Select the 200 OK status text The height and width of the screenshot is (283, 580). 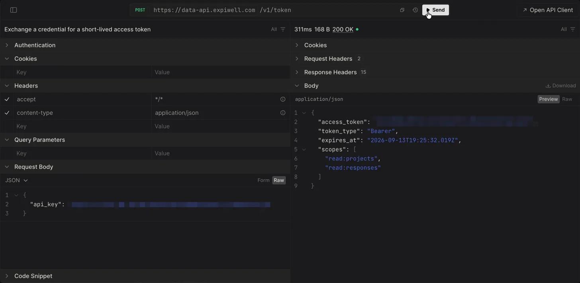pyautogui.click(x=343, y=29)
